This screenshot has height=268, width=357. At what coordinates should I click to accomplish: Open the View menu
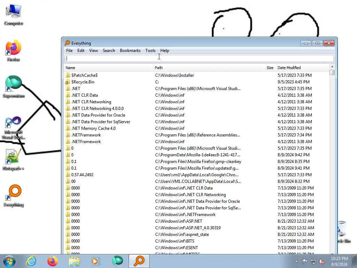(x=93, y=51)
